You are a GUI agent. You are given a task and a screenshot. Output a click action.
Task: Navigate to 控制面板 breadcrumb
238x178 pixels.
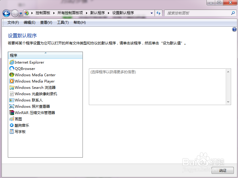pyautogui.click(x=43, y=13)
